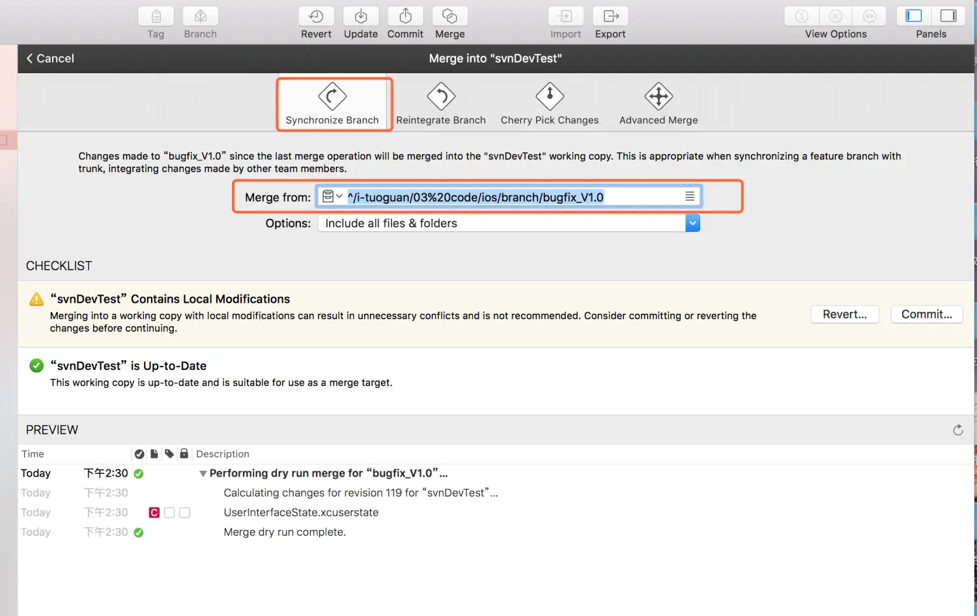Switch to Reintegrate Branch mode
Viewport: 977px width, 616px height.
click(x=441, y=104)
